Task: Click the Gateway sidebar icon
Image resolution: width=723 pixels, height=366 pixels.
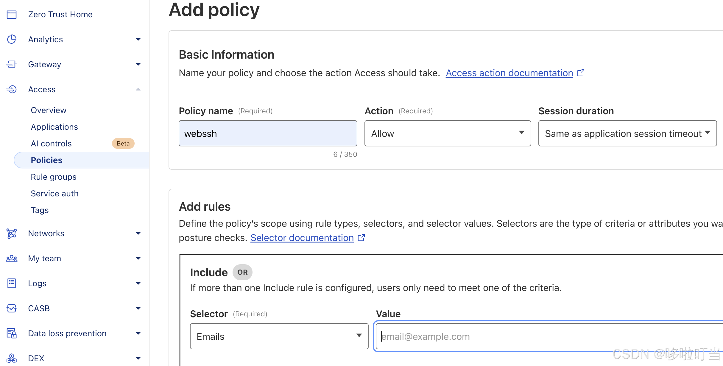Action: coord(12,64)
